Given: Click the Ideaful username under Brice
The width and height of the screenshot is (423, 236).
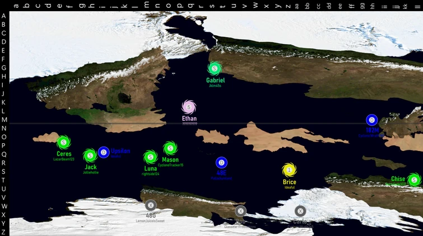Looking at the screenshot, I should (x=290, y=187).
